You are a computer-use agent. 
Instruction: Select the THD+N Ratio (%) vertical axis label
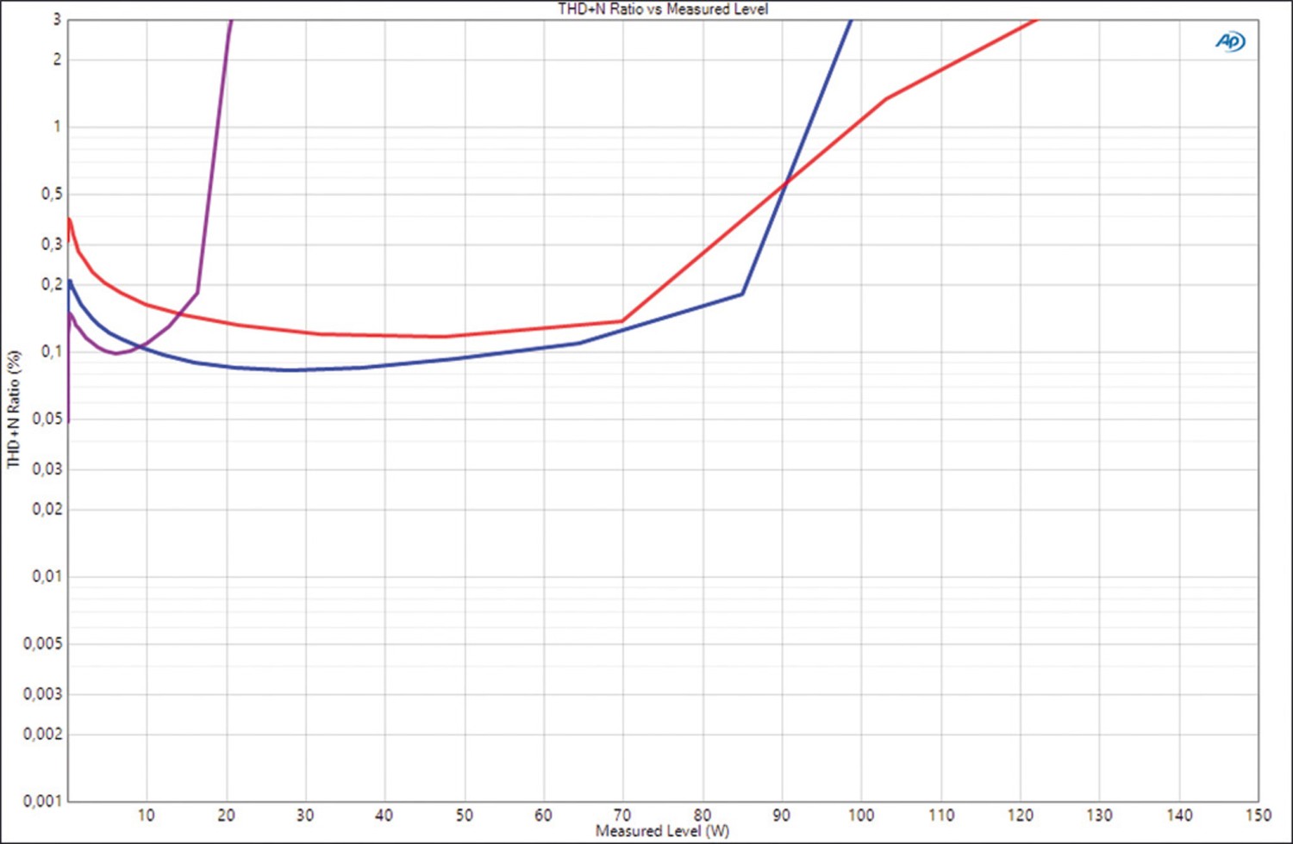point(13,409)
